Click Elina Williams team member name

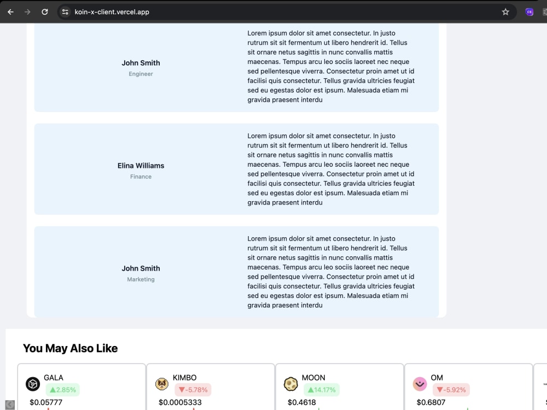141,166
